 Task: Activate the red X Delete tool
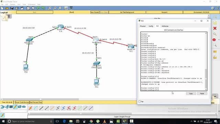pos(215,28)
